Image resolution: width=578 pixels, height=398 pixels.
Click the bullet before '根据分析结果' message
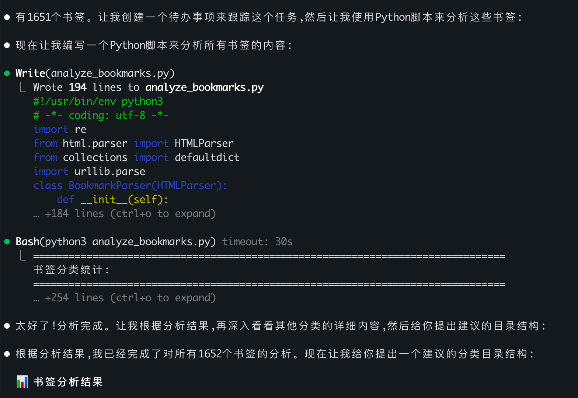point(7,354)
